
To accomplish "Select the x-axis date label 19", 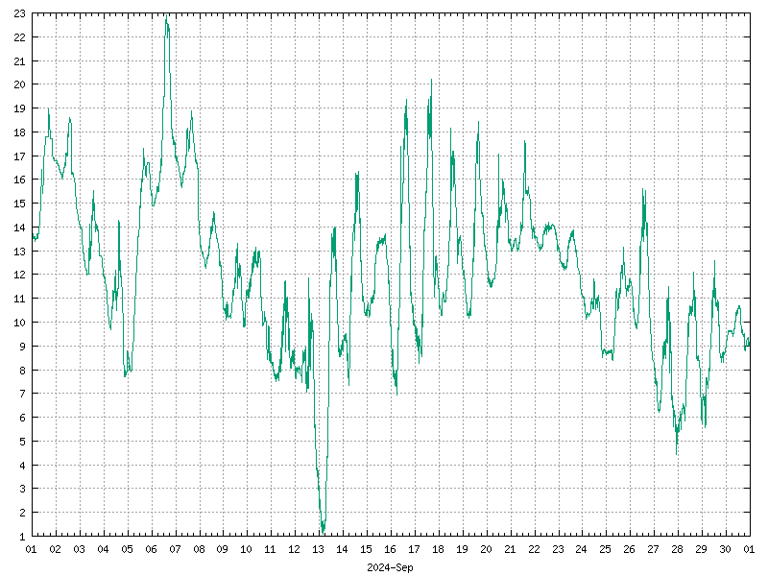I will click(462, 549).
